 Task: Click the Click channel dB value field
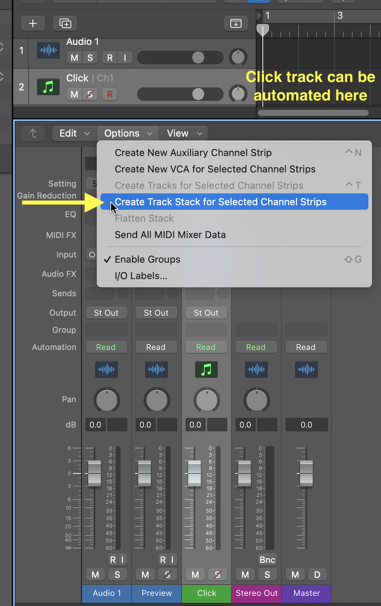coord(195,425)
